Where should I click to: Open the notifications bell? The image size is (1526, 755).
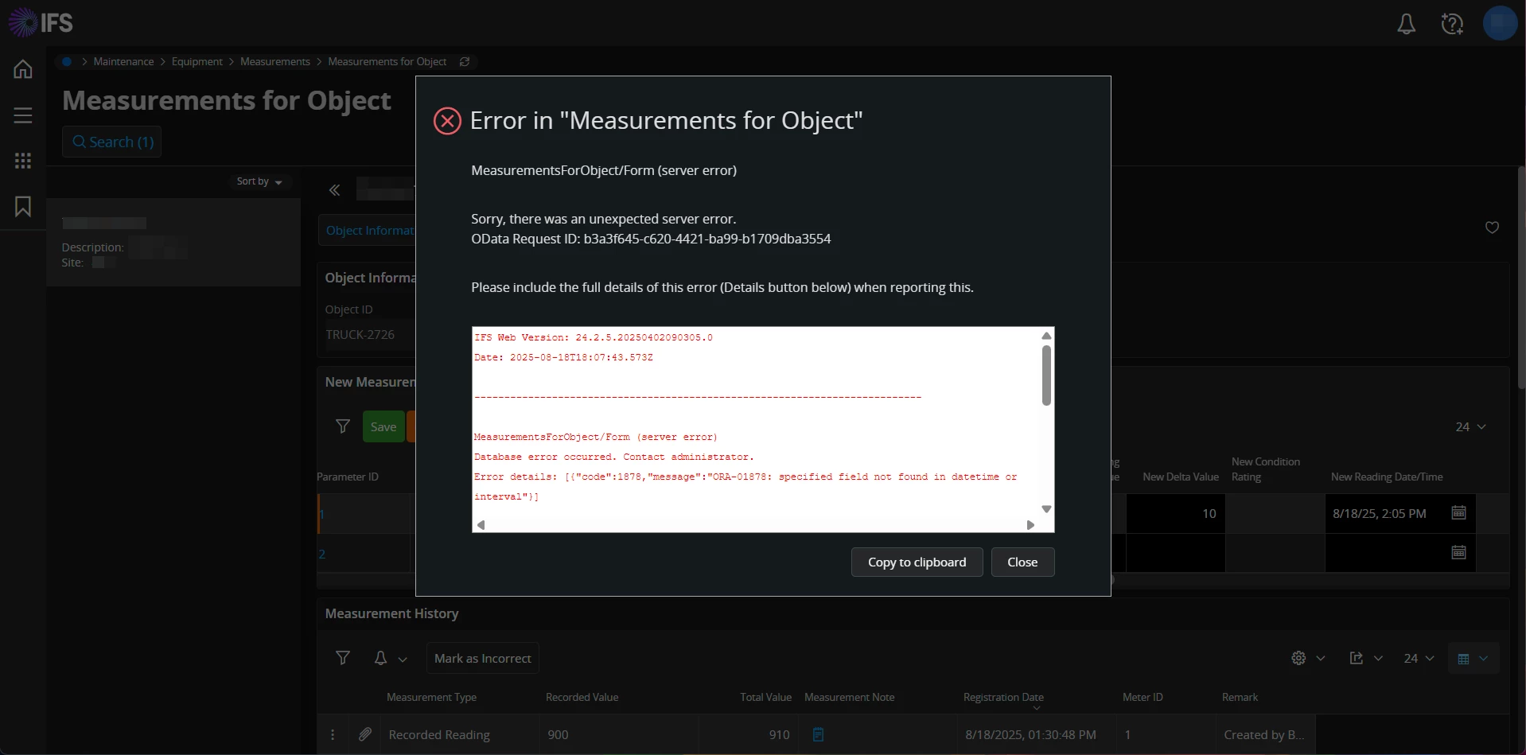(x=1406, y=24)
